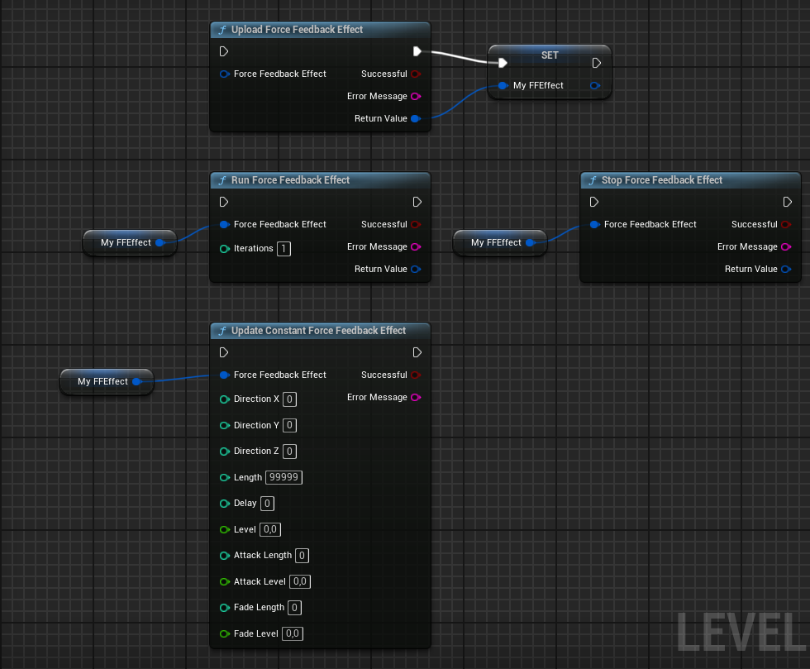Click the SET node's exec input pin
This screenshot has width=810, height=669.
(x=502, y=63)
